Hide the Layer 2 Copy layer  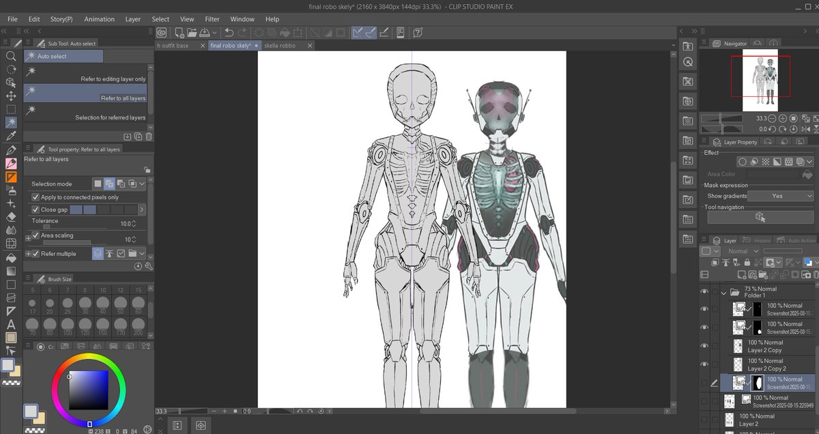click(x=704, y=346)
